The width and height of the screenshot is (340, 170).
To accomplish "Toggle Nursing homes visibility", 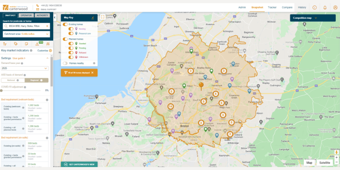I will (x=71, y=29).
